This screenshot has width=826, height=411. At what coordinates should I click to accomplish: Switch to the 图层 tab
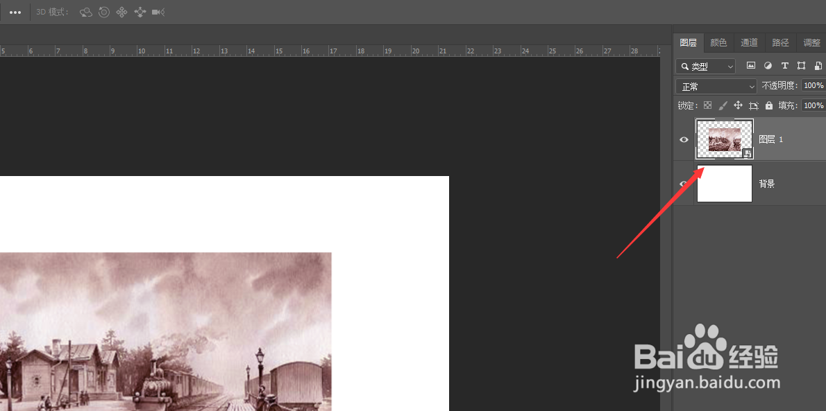(x=688, y=43)
